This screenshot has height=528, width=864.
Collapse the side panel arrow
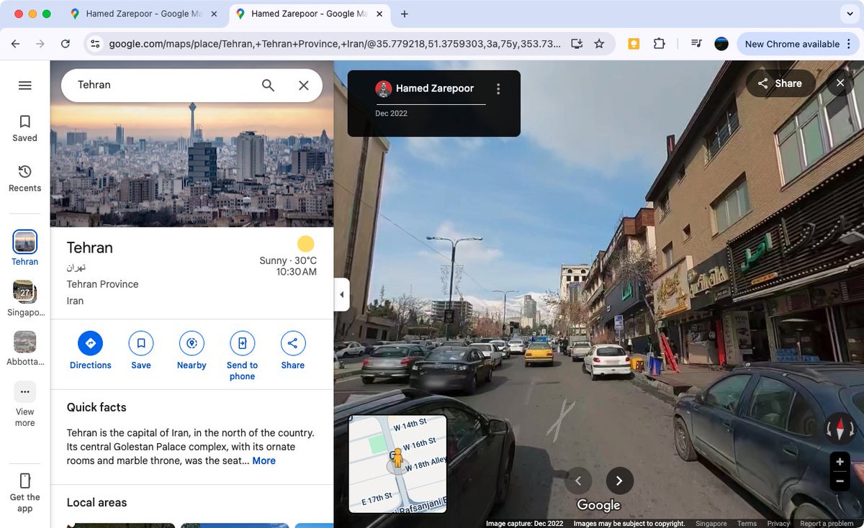[x=342, y=294]
